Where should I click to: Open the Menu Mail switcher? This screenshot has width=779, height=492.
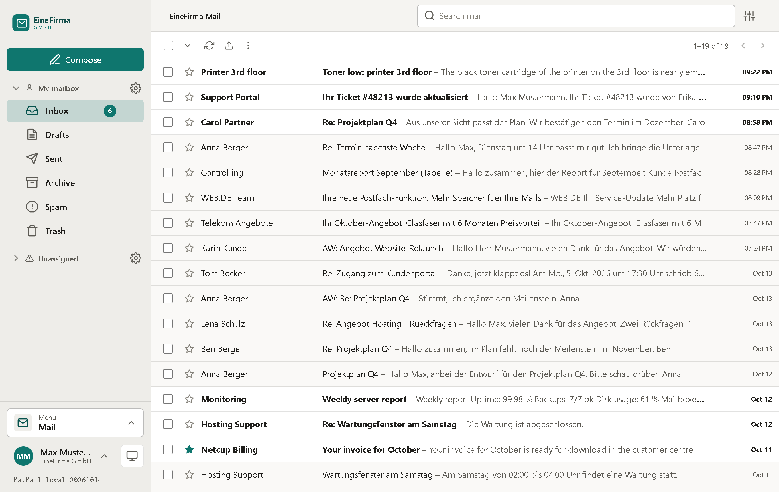pyautogui.click(x=75, y=422)
